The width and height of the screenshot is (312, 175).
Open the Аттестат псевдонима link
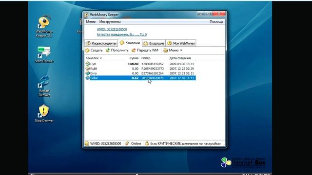(121, 35)
